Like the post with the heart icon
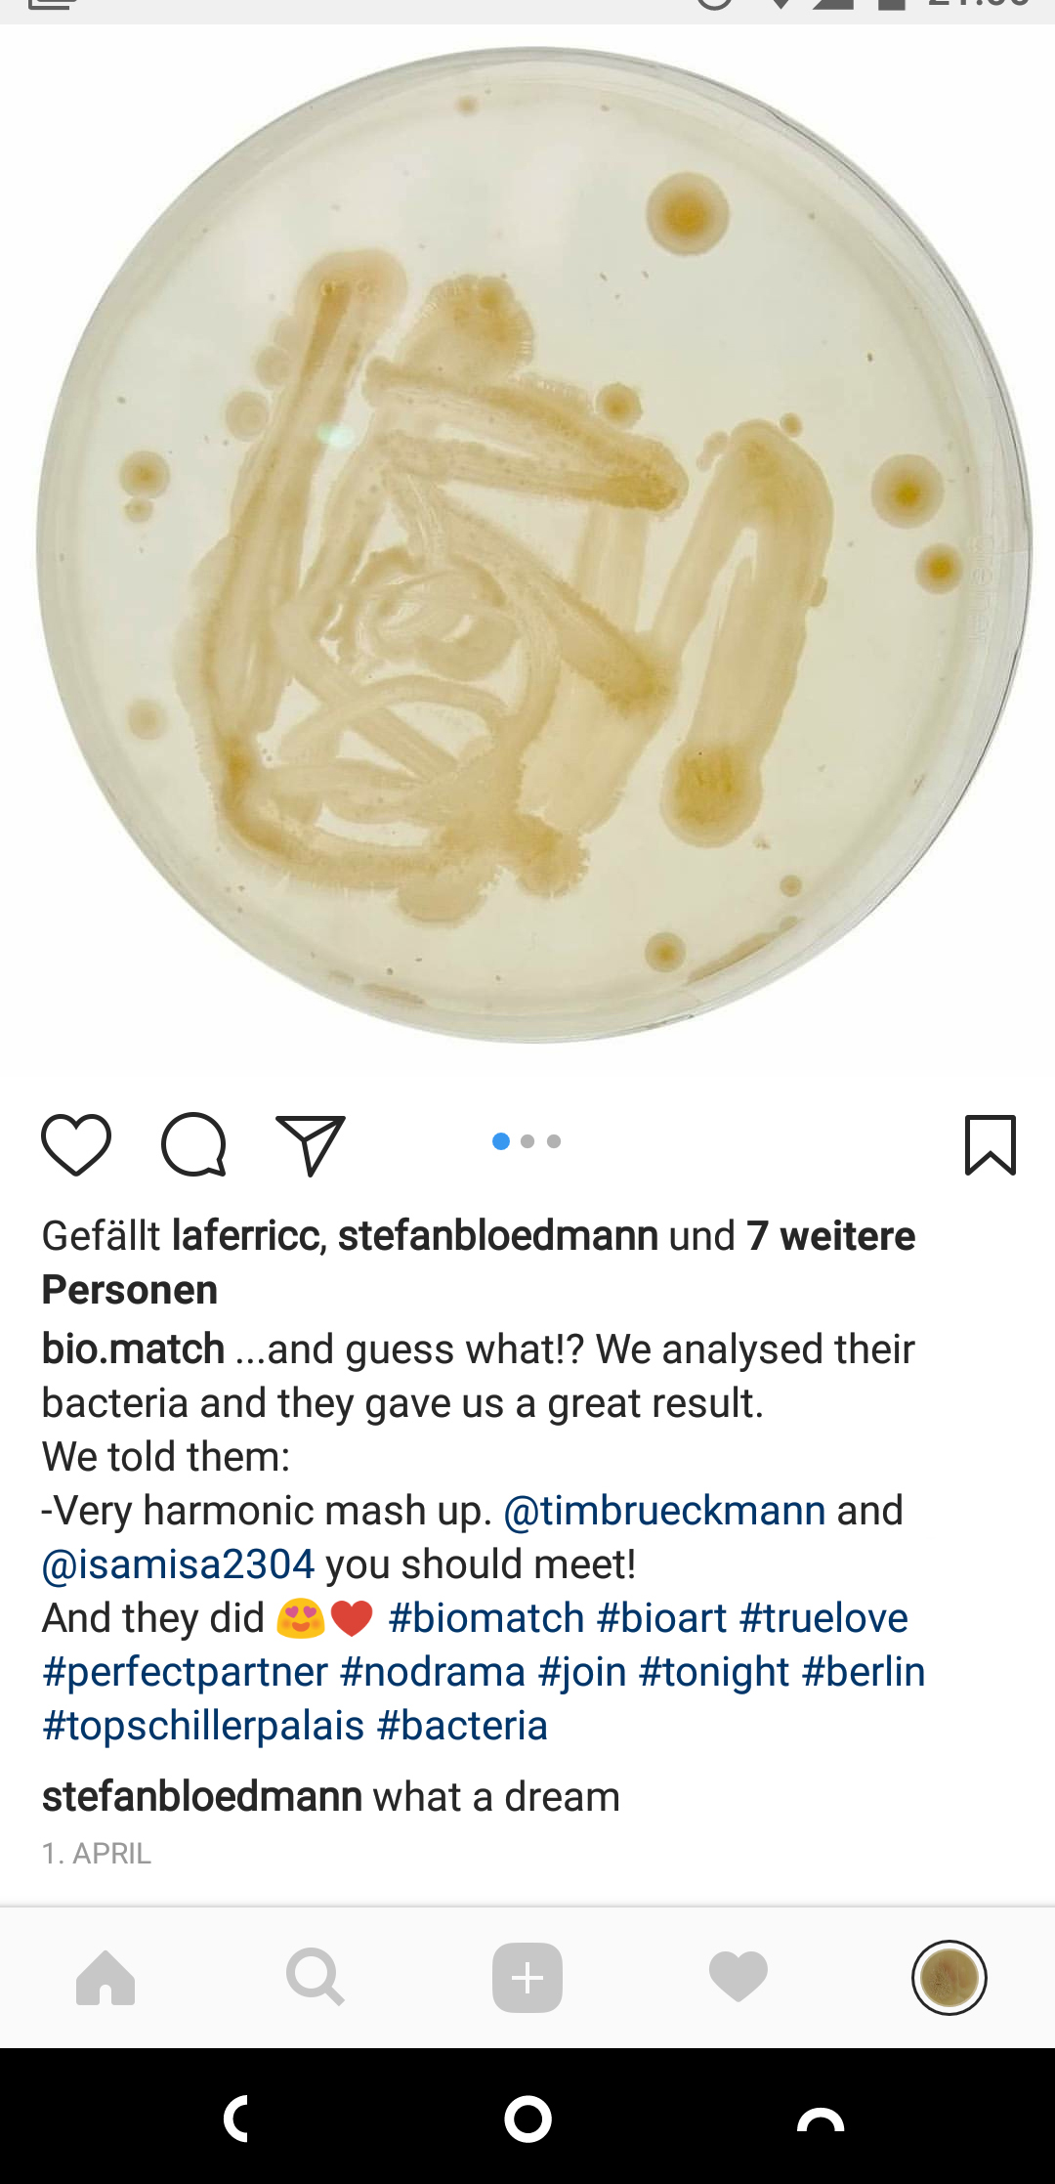The height and width of the screenshot is (2184, 1055). click(x=76, y=1144)
